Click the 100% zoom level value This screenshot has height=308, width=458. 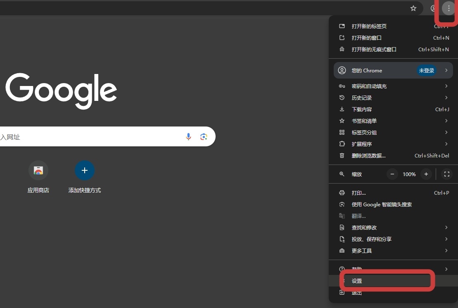click(x=409, y=174)
